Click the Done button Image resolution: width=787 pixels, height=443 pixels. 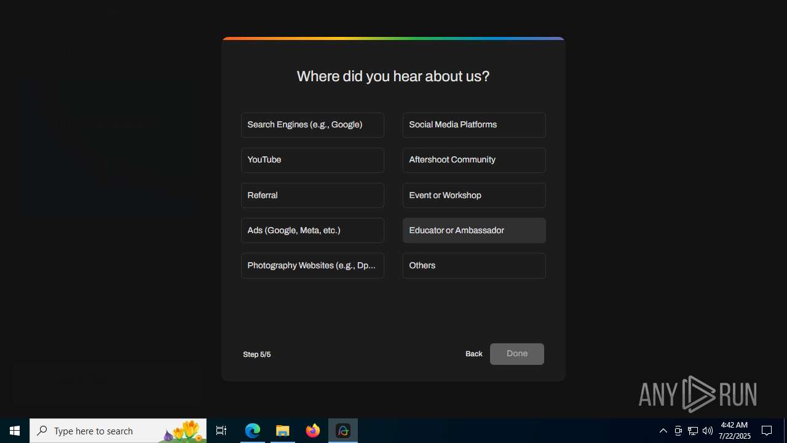[517, 354]
